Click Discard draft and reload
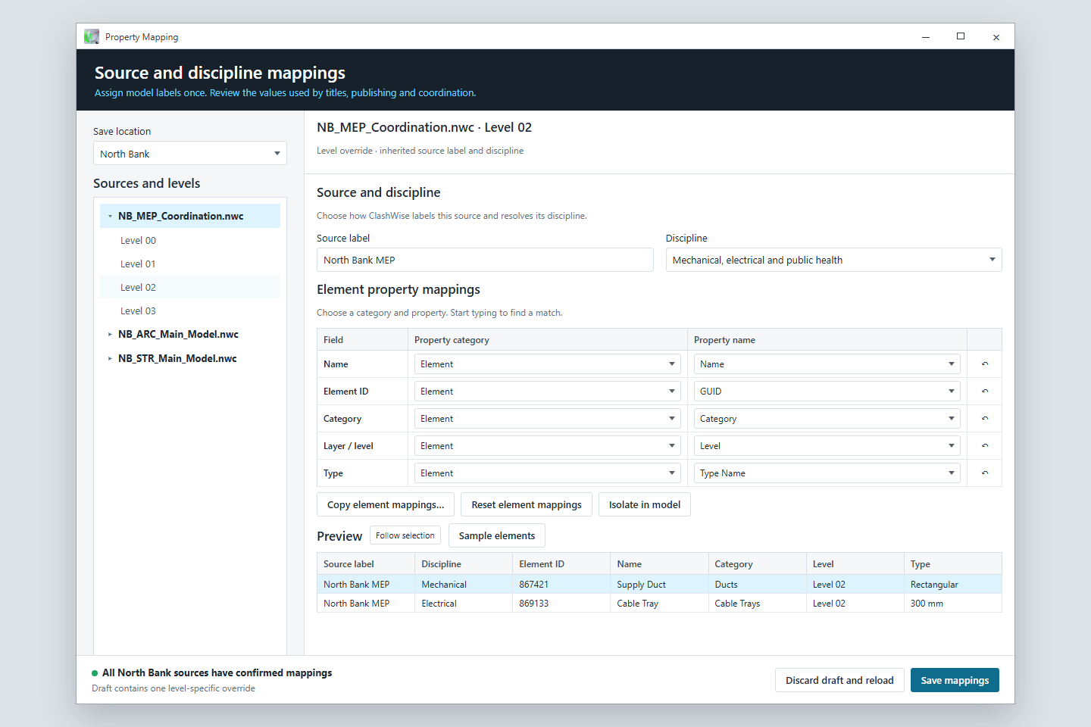 point(839,680)
